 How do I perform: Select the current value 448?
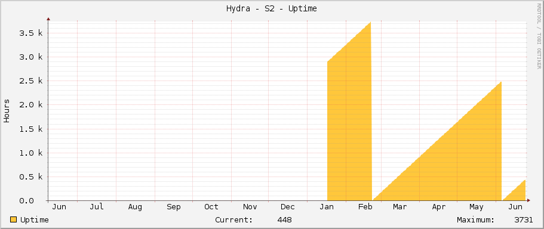pos(284,220)
